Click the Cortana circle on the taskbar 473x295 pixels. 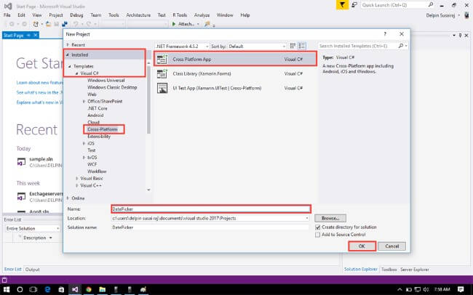pyautogui.click(x=20, y=290)
